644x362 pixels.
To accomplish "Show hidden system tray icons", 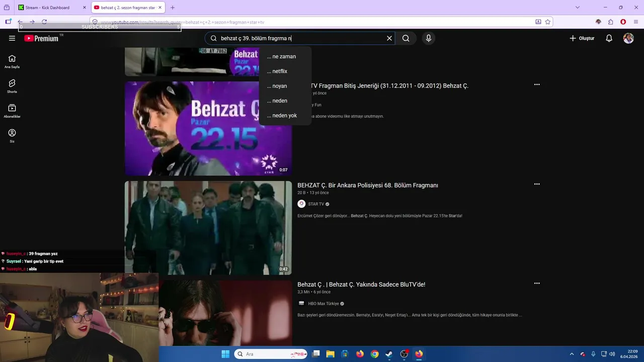I will 572,354.
